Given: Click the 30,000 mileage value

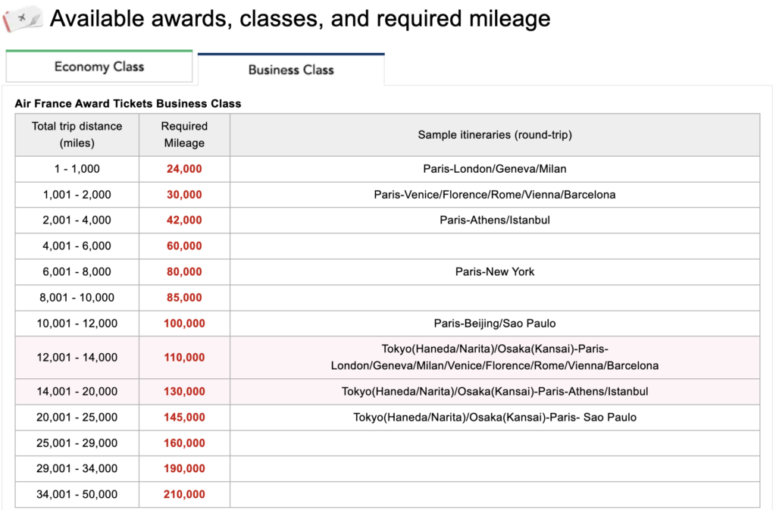Looking at the screenshot, I should [184, 195].
